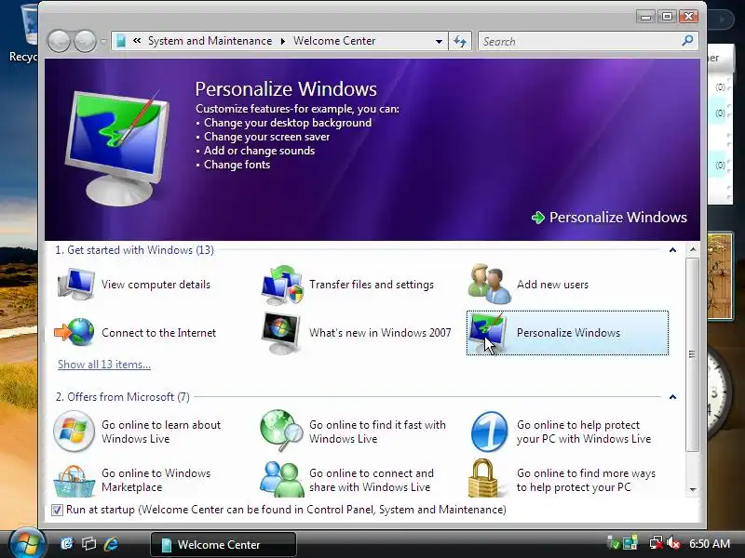
Task: Click the Show all 13 items link
Action: point(104,365)
